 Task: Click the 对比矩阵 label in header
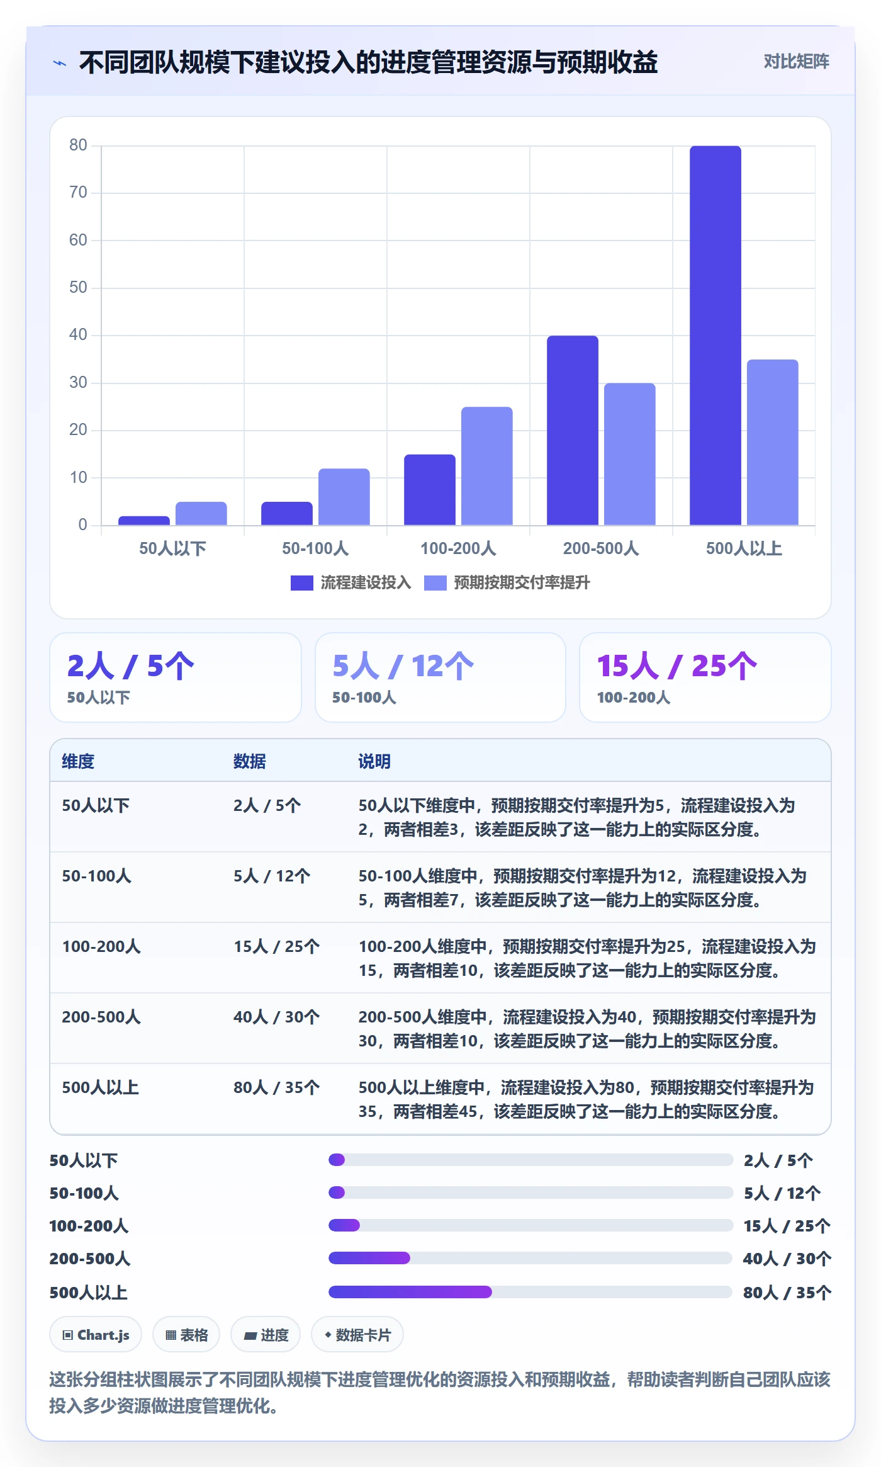coord(796,62)
